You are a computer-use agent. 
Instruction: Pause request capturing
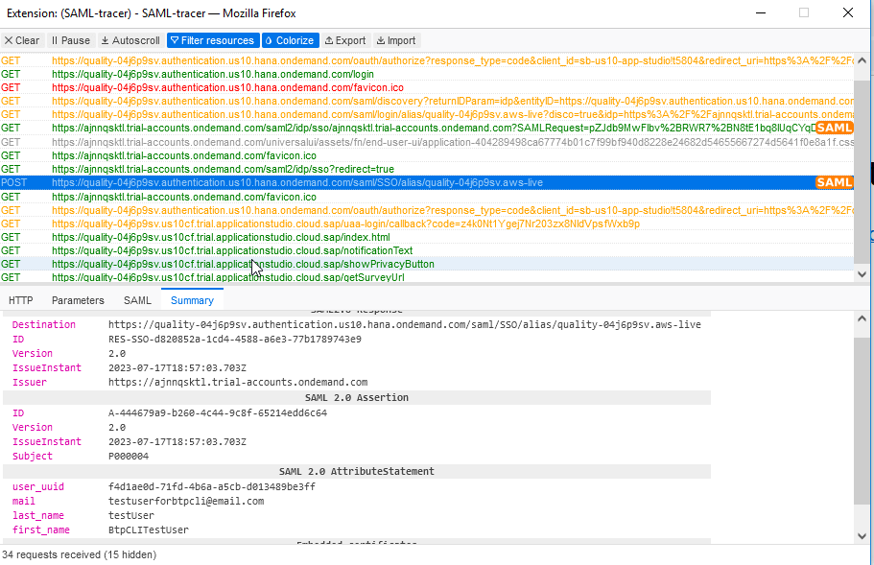point(70,40)
